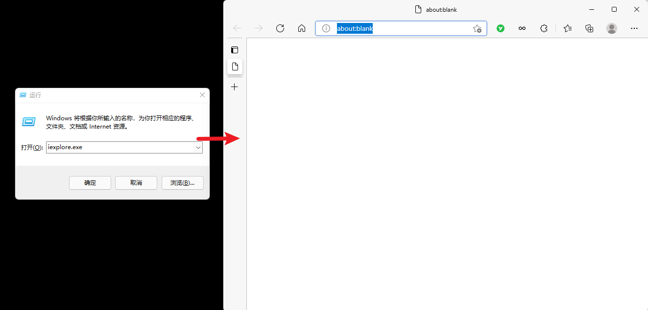Open the Favorites list icon

tap(568, 28)
